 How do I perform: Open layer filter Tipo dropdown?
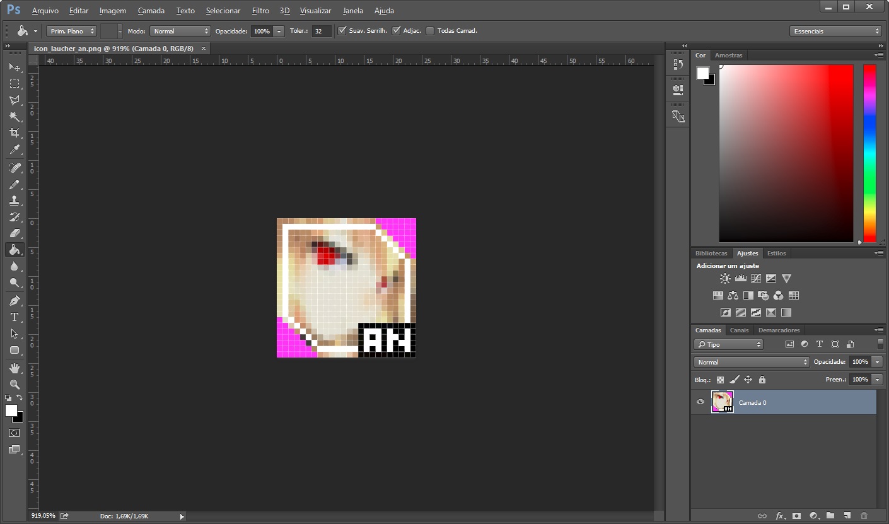pos(728,344)
